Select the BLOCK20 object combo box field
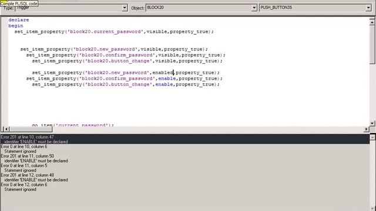Image resolution: width=376 pixels, height=211 pixels. (x=202, y=8)
